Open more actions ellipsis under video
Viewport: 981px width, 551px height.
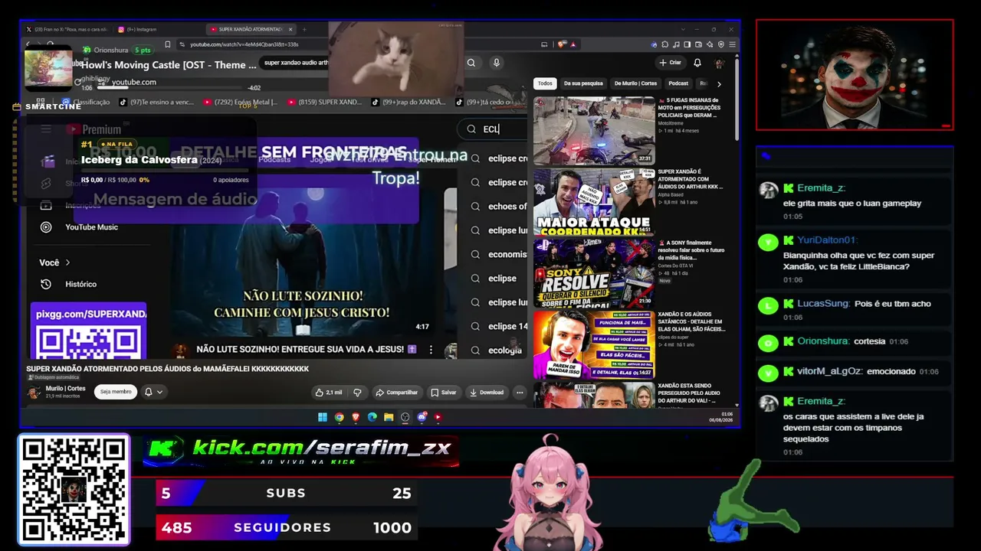point(520,393)
